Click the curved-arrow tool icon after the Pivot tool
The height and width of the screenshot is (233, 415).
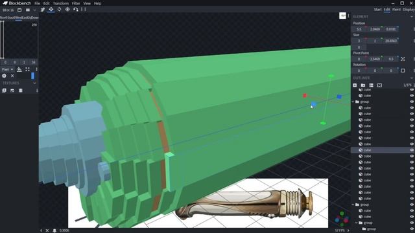(x=76, y=10)
